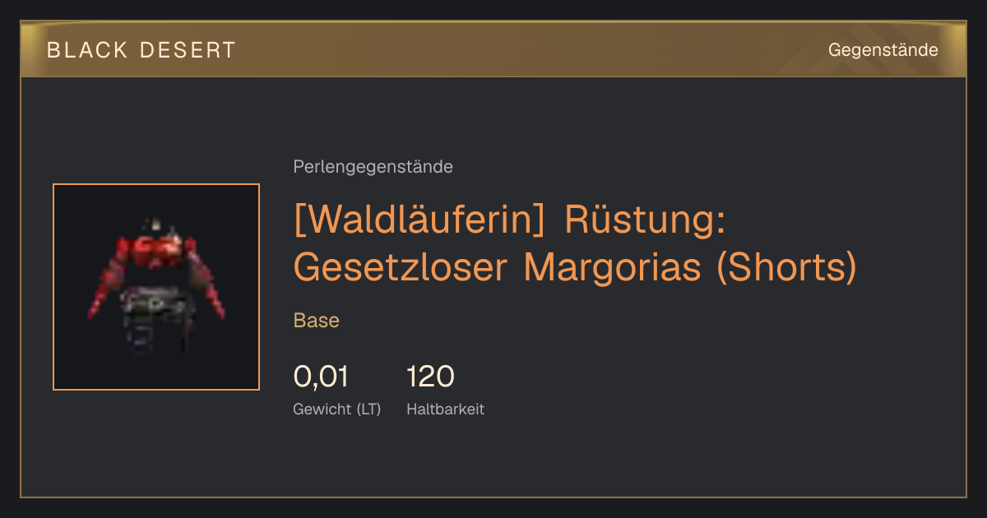987x518 pixels.
Task: Click the word Rüstung: in the title
Action: [x=644, y=221]
